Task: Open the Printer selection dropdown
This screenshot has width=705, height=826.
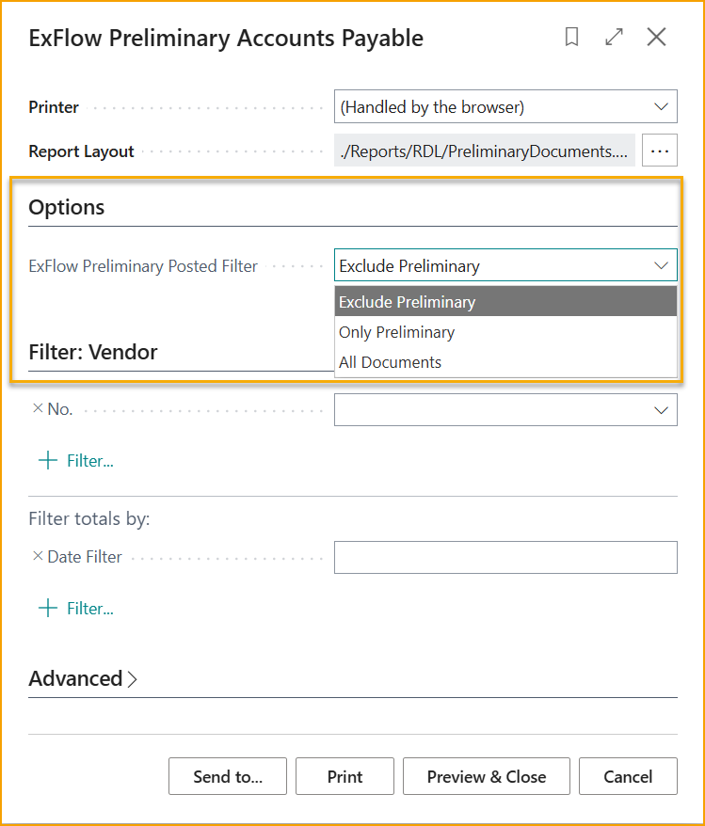Action: tap(660, 106)
